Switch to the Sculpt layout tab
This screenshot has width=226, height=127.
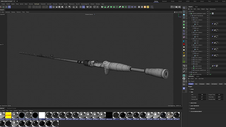click(x=180, y=1)
